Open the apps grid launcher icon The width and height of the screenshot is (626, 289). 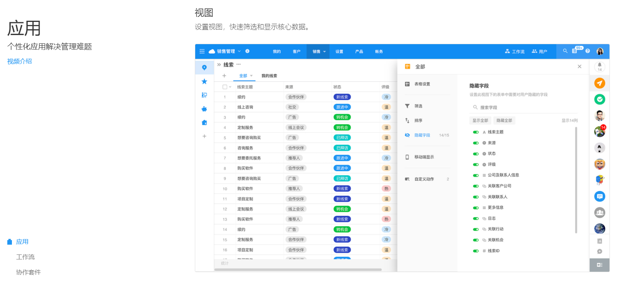pos(202,51)
